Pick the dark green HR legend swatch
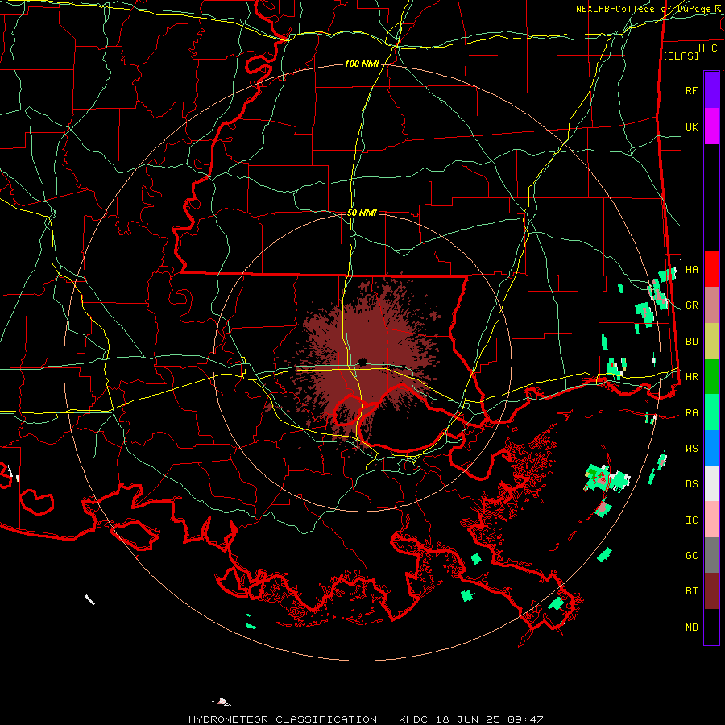The image size is (725, 725). [x=711, y=377]
